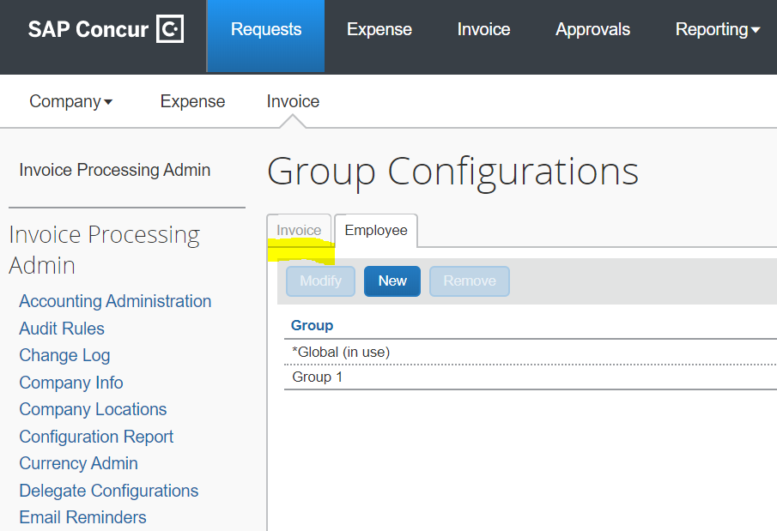Click the Invoice Processing Admin breadcrumb text
This screenshot has width=777, height=531.
[115, 170]
